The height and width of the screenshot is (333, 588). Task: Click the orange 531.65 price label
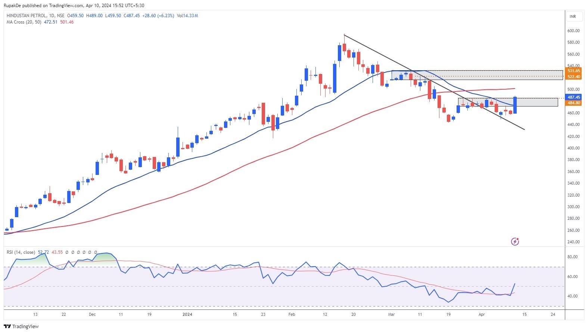click(573, 71)
